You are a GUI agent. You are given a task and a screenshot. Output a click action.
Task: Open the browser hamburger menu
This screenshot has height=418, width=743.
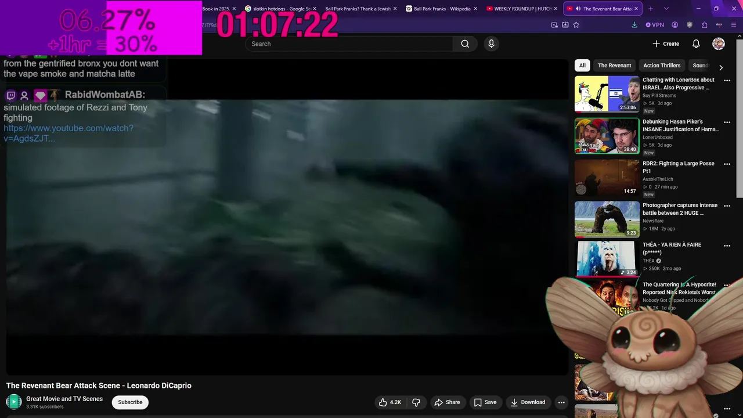pos(734,25)
